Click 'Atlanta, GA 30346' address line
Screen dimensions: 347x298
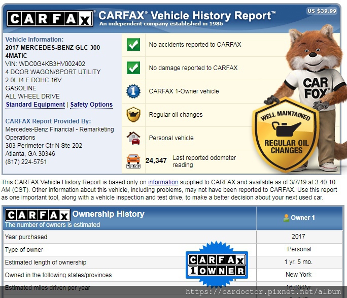(30, 154)
